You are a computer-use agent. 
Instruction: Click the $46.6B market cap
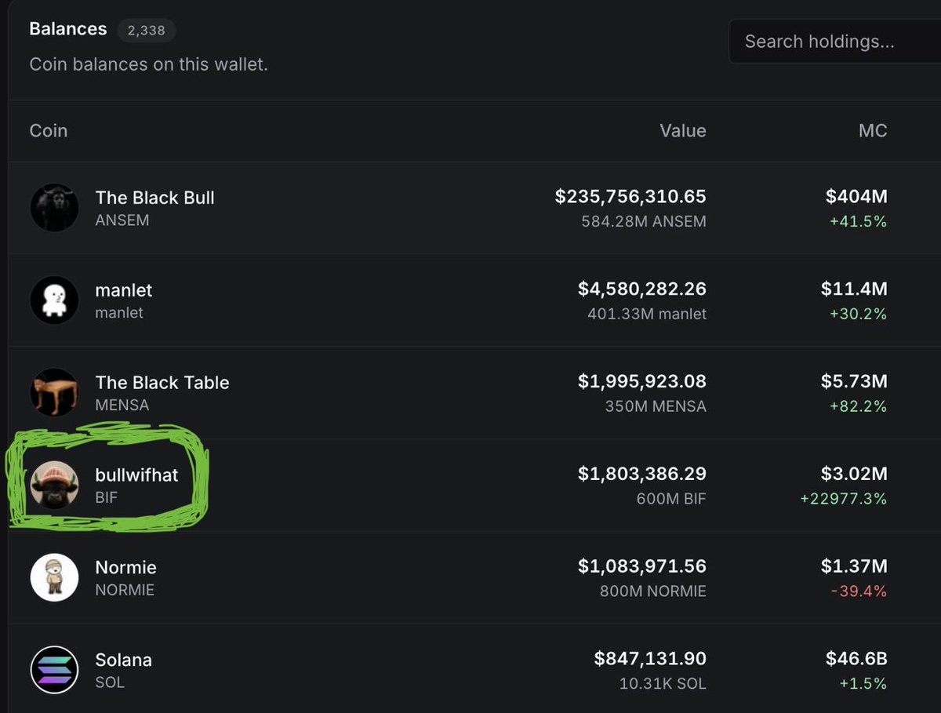(856, 659)
